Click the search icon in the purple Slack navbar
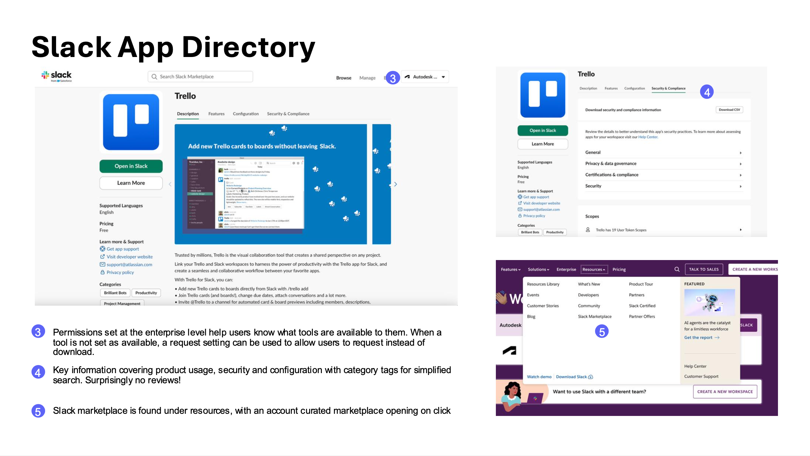The image size is (810, 456). pyautogui.click(x=677, y=269)
